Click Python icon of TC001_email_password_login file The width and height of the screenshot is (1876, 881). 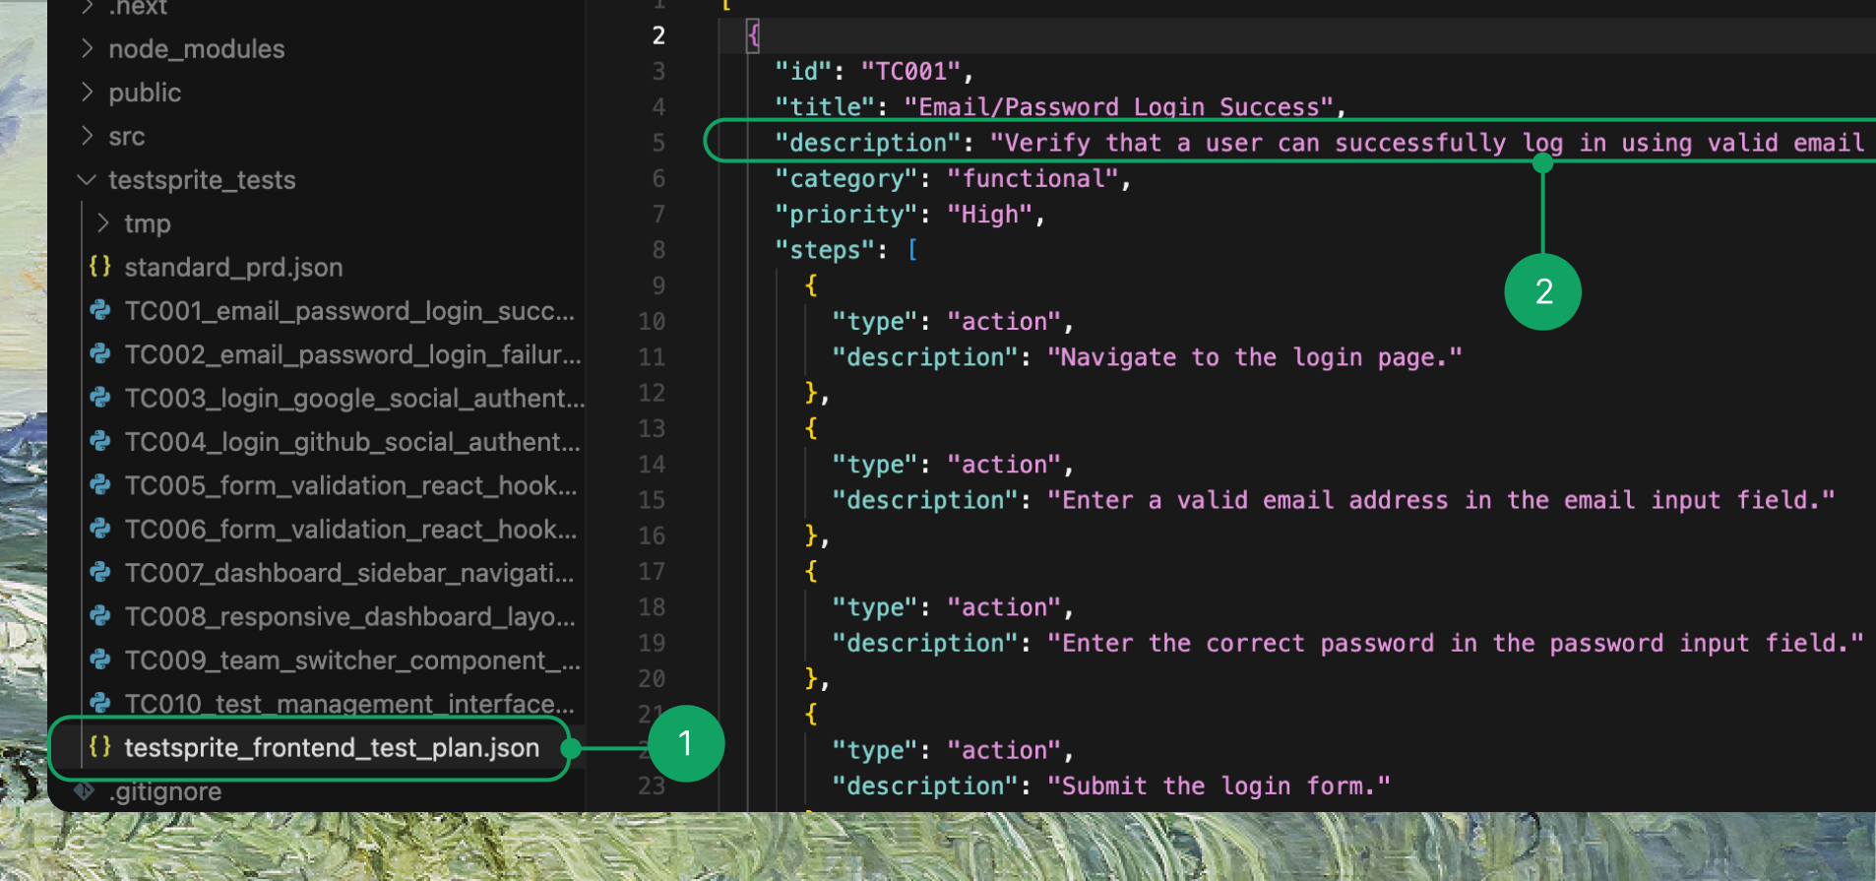click(x=100, y=310)
